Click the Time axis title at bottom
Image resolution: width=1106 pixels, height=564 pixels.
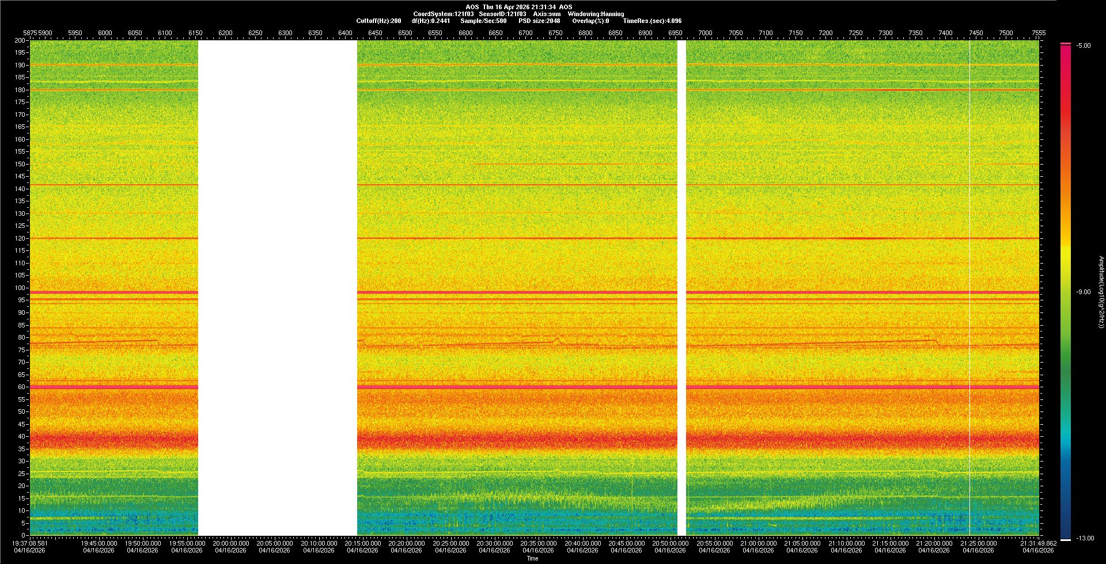pyautogui.click(x=532, y=558)
